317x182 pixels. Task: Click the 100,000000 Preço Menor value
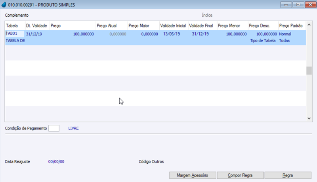coord(236,34)
